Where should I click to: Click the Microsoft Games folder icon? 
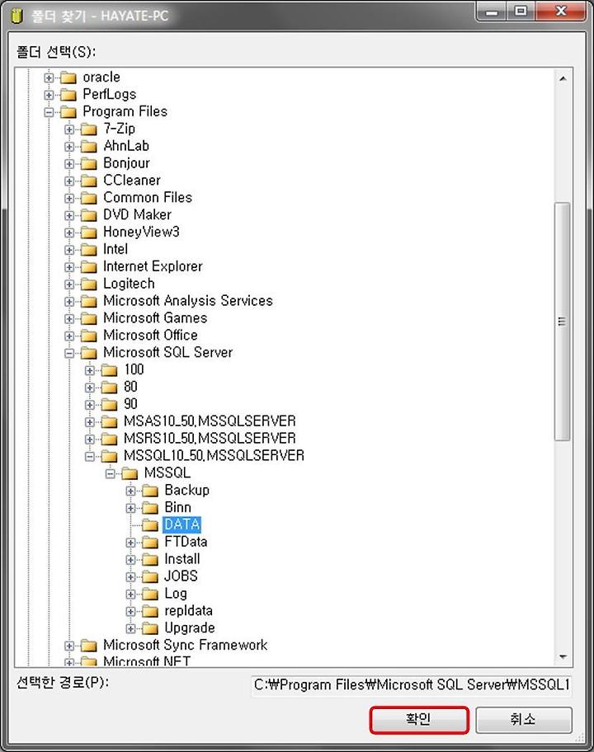point(89,318)
